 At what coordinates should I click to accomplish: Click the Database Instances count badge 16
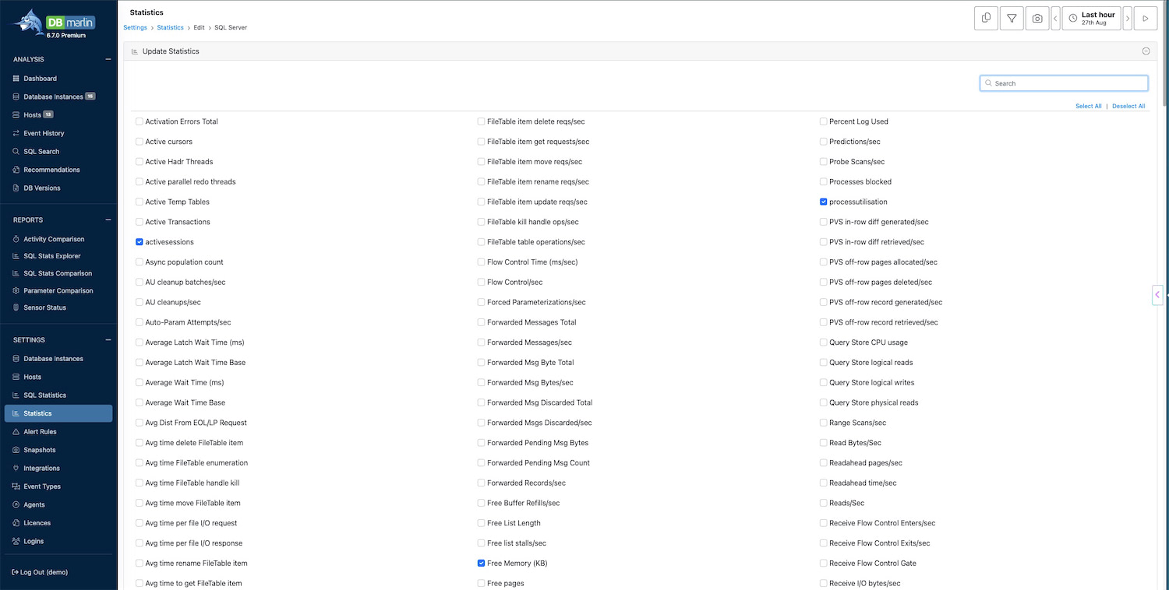(x=90, y=97)
